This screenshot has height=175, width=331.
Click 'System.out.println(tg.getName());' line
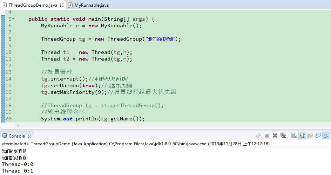[x=93, y=119]
